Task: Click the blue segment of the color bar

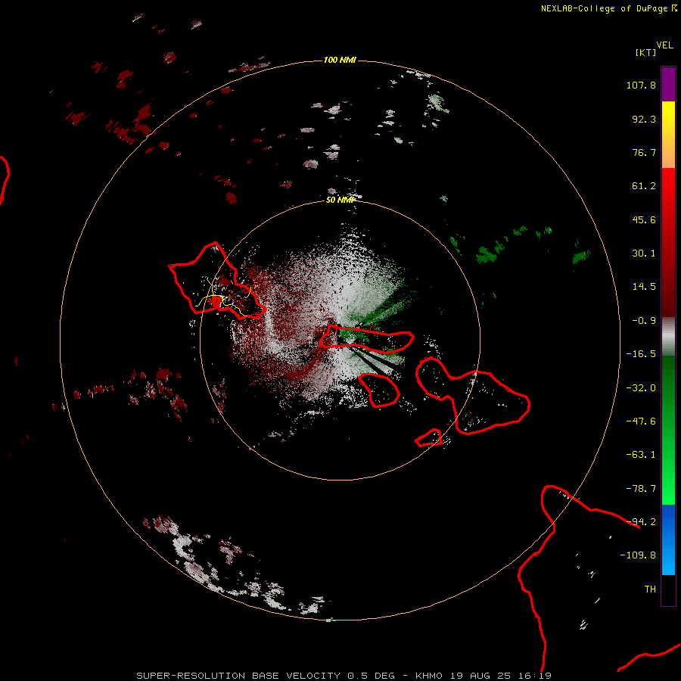Action: pos(668,540)
